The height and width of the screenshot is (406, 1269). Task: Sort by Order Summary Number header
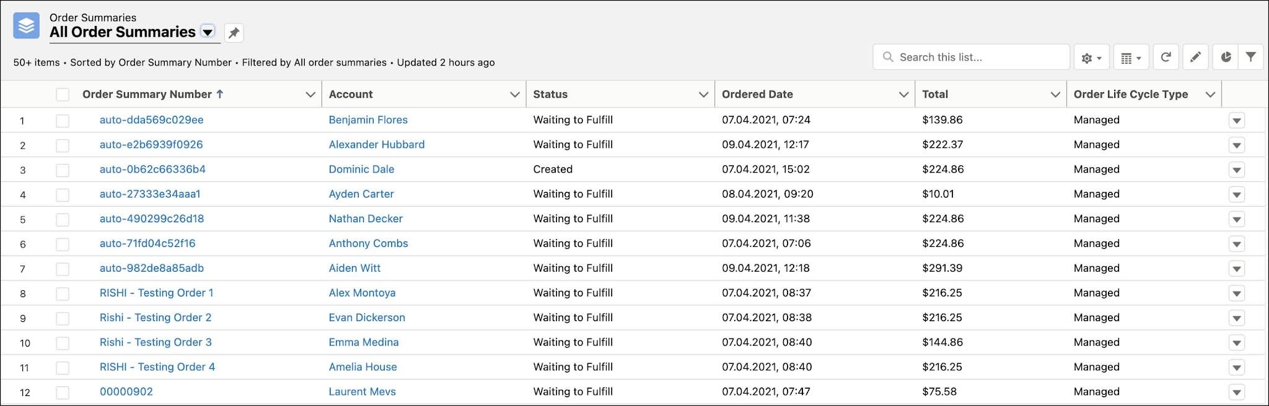coord(147,94)
